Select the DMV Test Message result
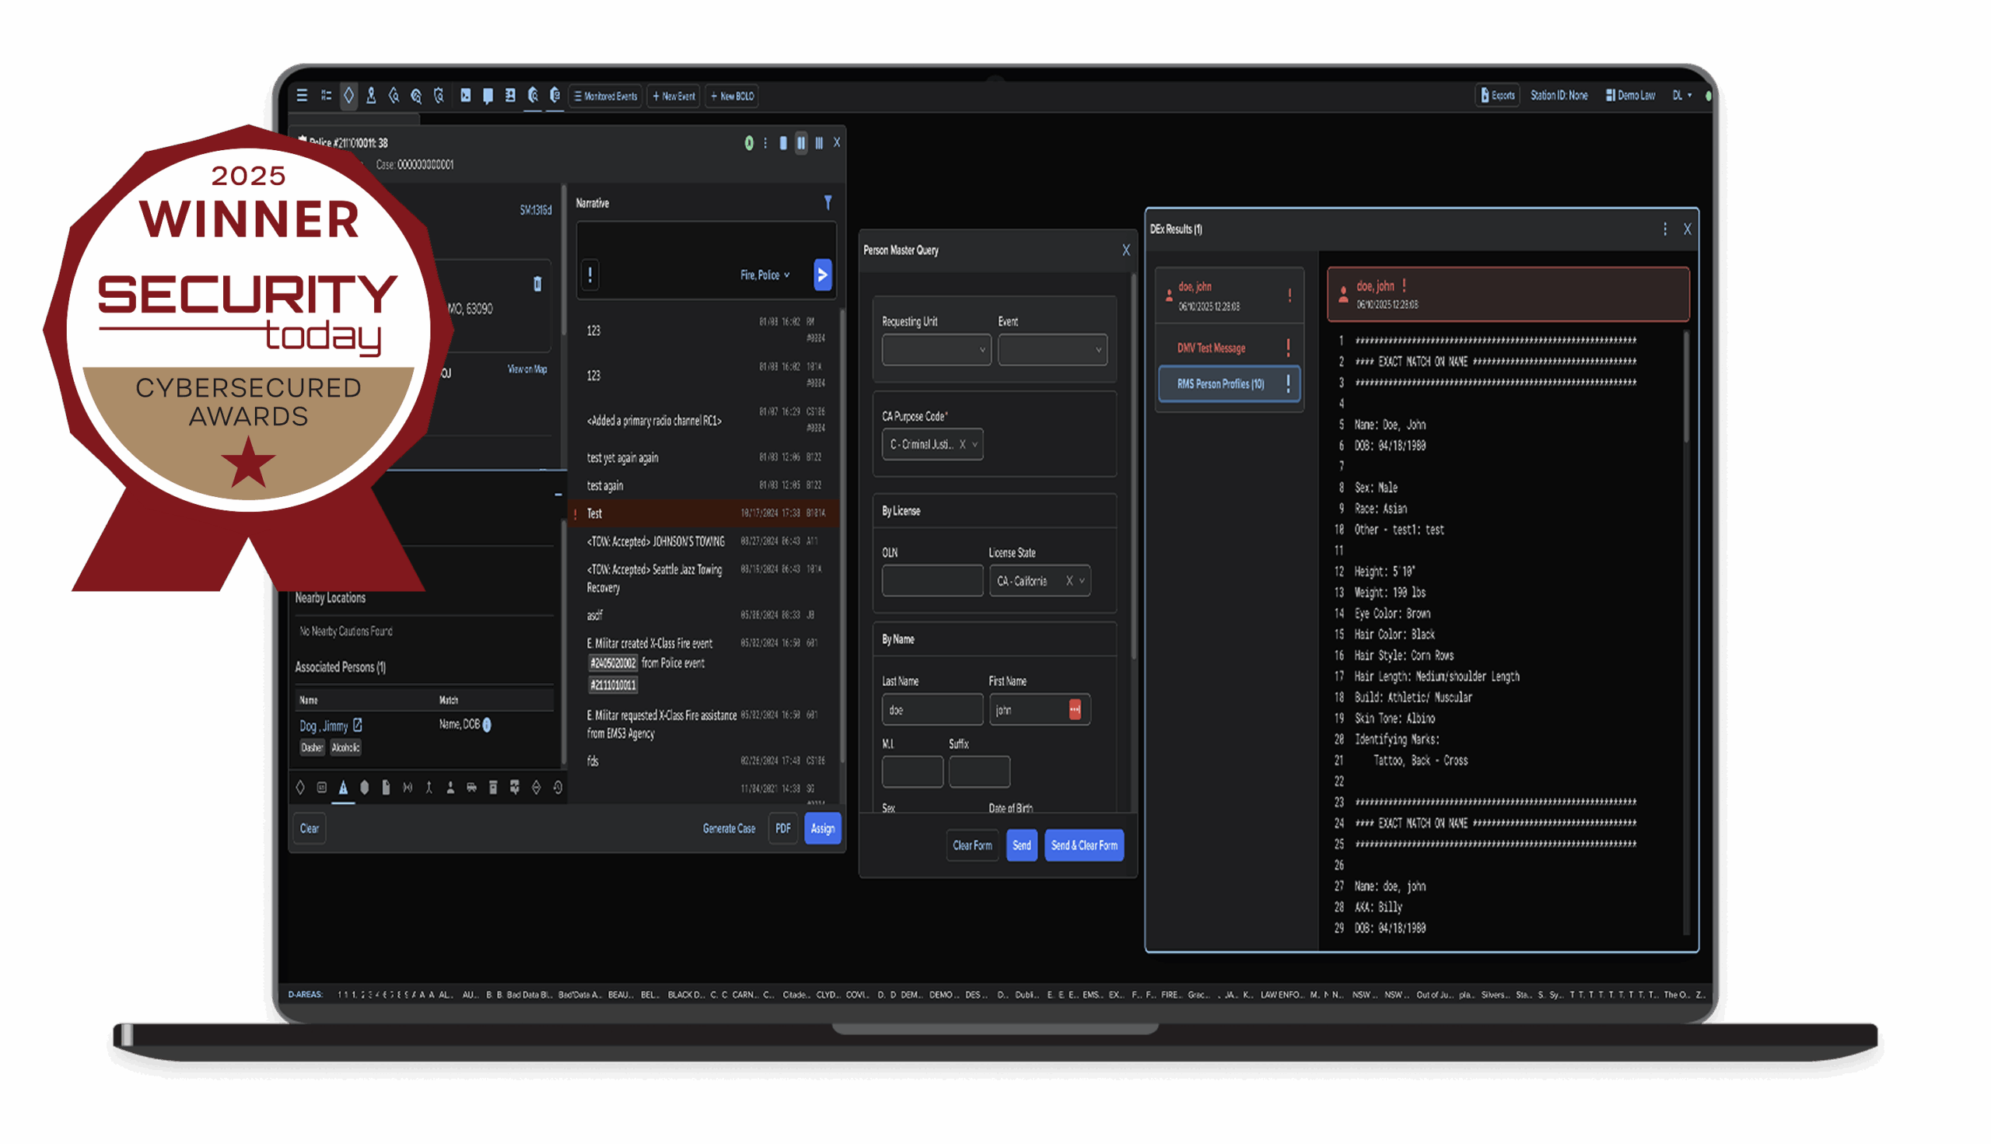This screenshot has width=1991, height=1144. pyautogui.click(x=1211, y=348)
